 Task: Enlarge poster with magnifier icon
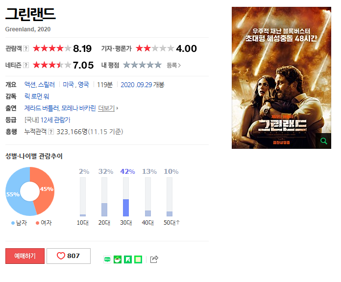(x=323, y=141)
